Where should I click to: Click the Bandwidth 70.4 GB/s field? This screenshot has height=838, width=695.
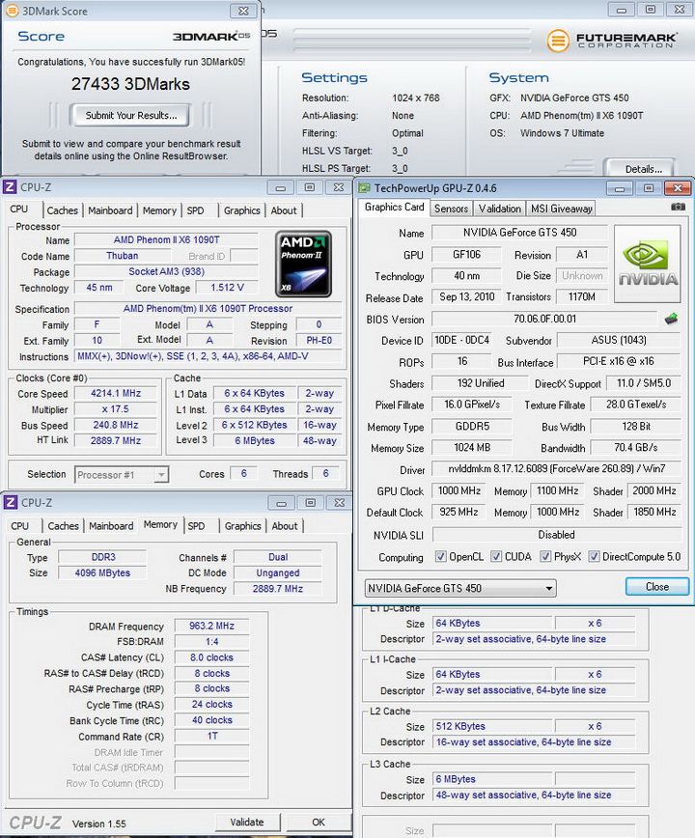(636, 448)
